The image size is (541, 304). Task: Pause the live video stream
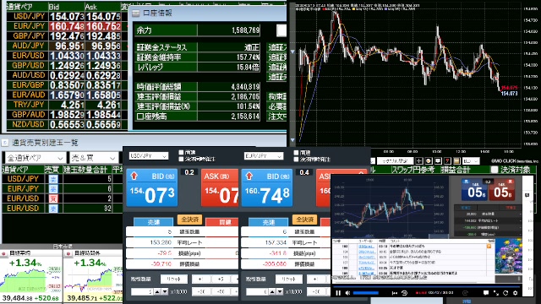pos(338,293)
